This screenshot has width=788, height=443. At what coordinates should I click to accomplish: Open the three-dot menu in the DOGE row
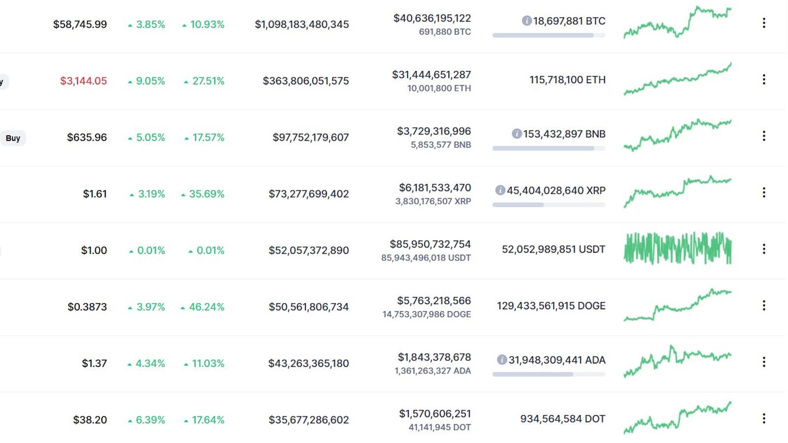click(x=764, y=306)
